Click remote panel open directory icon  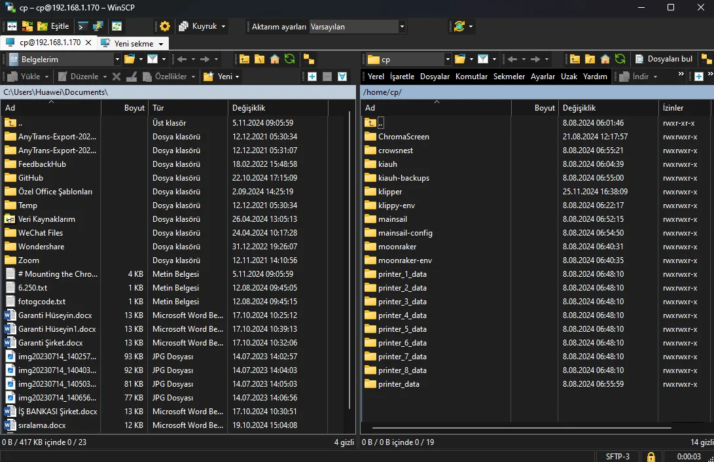coord(460,59)
